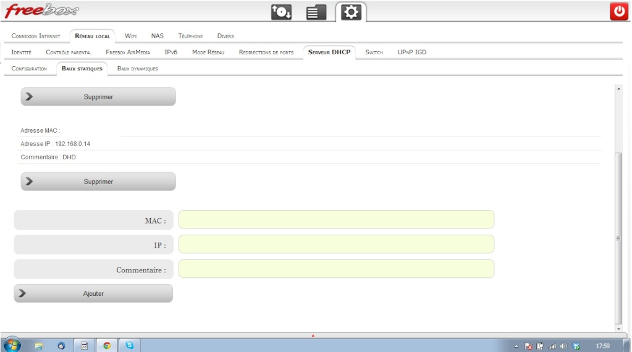This screenshot has width=632, height=352.
Task: Open Chrome from the taskbar
Action: (107, 346)
